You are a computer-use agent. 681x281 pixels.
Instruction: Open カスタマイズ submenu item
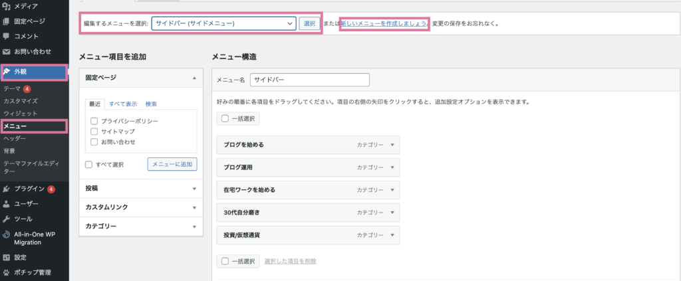pos(21,101)
